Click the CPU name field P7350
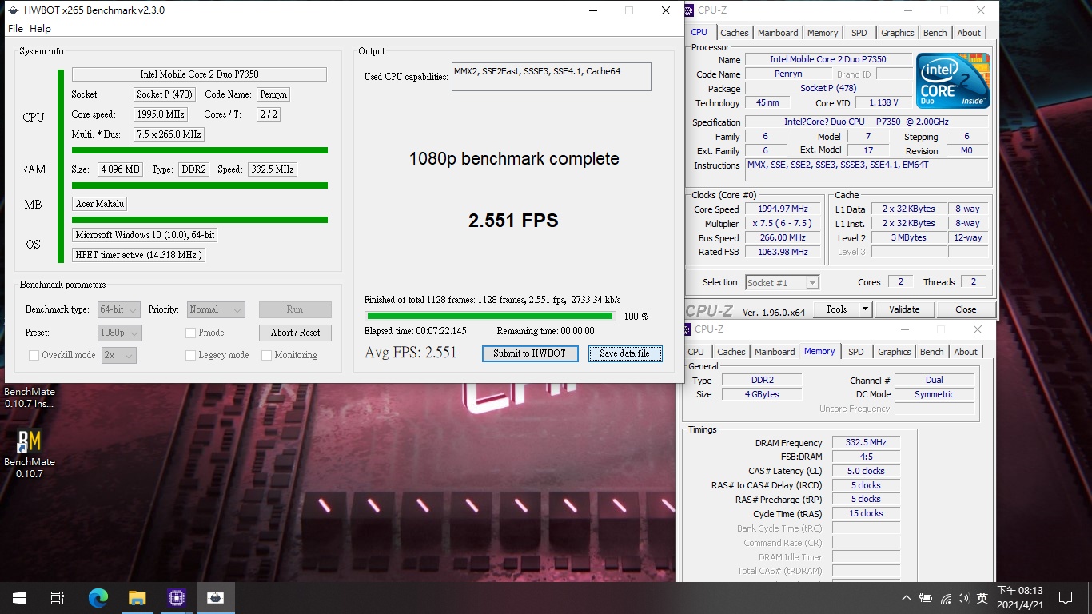Viewport: 1092px width, 614px height. click(x=199, y=74)
